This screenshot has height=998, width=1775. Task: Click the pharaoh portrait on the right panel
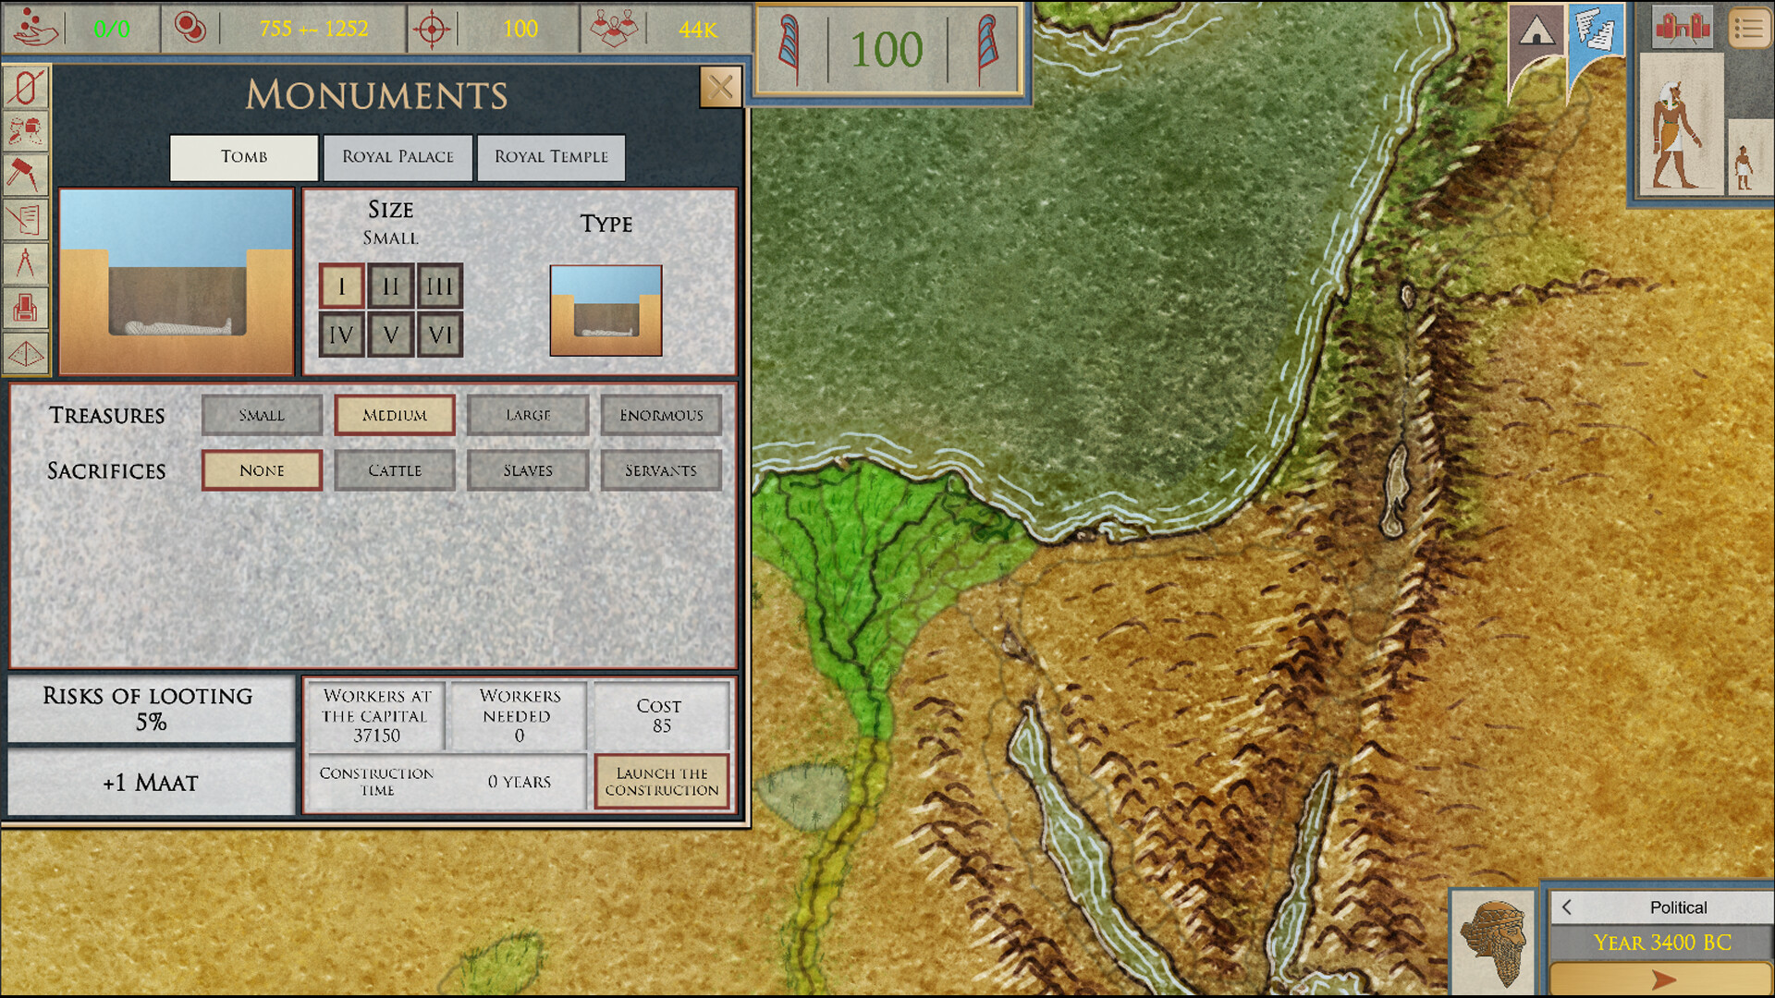click(1681, 125)
